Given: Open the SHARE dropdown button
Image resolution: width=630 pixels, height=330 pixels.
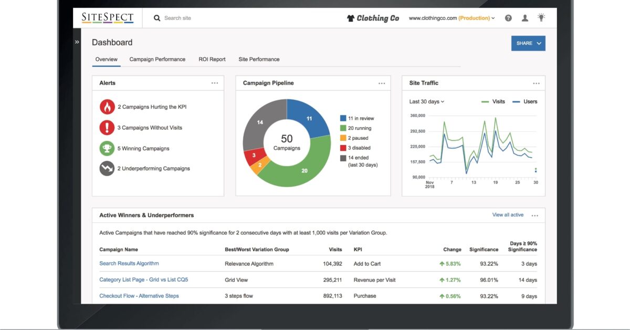Looking at the screenshot, I should click(x=528, y=43).
